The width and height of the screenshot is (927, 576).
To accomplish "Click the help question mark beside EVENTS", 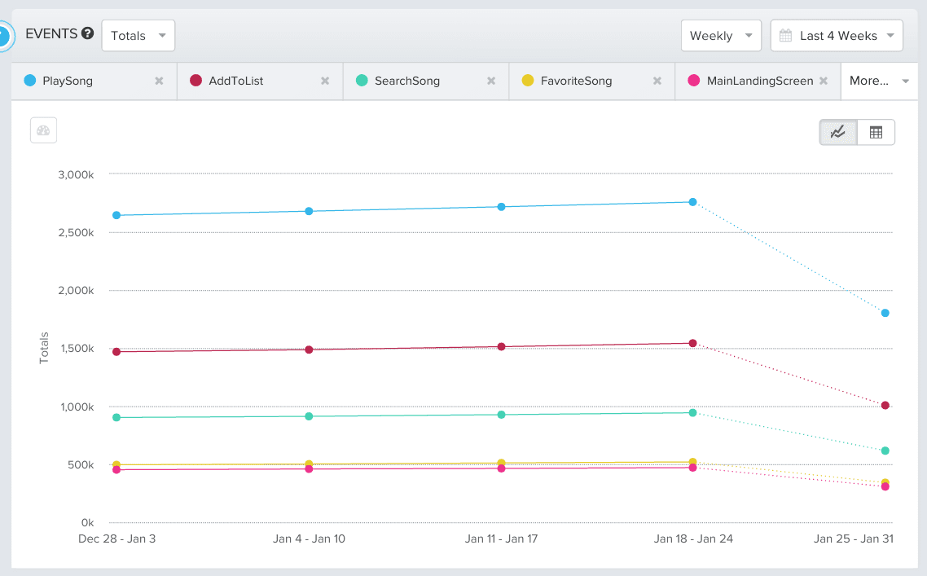I will tap(87, 34).
